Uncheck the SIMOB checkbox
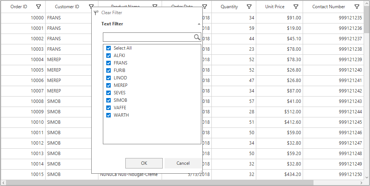 click(x=108, y=100)
